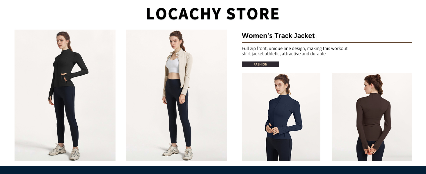Click the product description paragraph
This screenshot has height=174, width=426.
click(295, 51)
